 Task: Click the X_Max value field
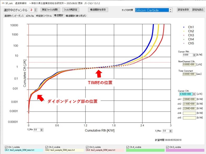click(x=166, y=131)
